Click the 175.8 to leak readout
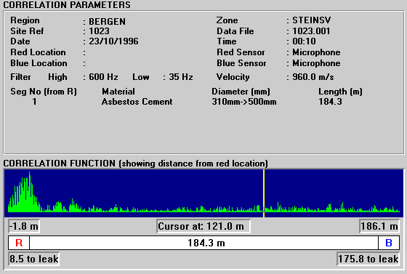The width and height of the screenshot is (407, 274). (x=368, y=259)
